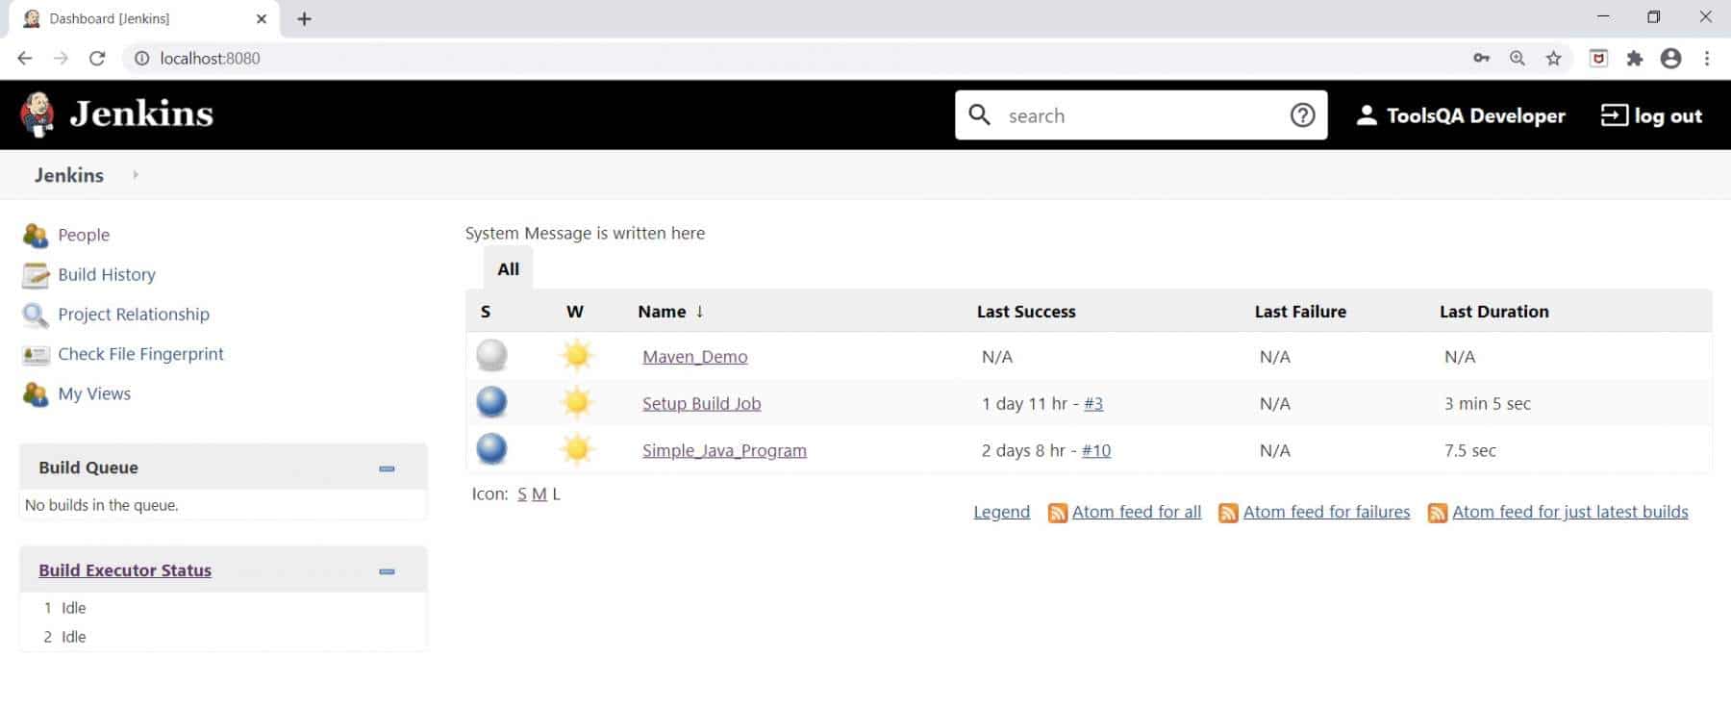The image size is (1731, 708).
Task: Click the Jenkins butler logo icon
Action: [38, 114]
